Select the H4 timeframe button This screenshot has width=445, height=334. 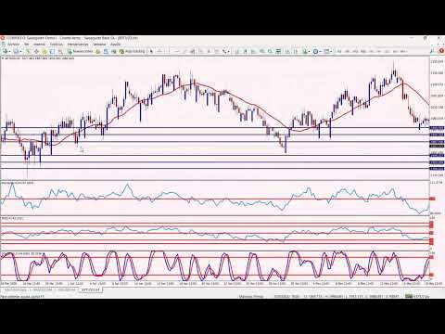(x=379, y=51)
